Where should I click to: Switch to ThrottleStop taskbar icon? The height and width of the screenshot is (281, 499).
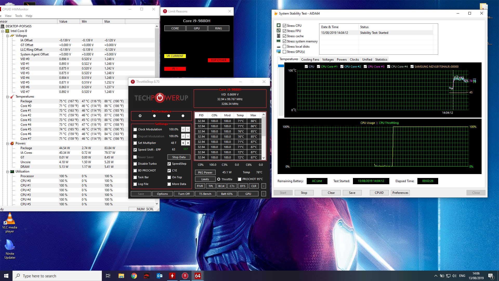(185, 276)
